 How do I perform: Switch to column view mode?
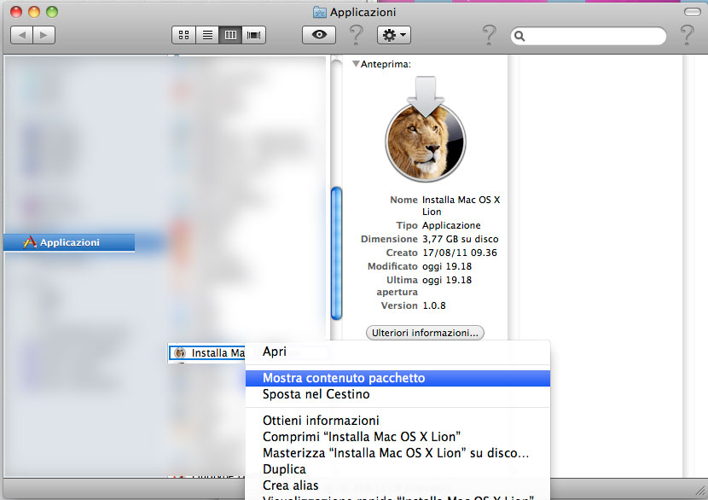coord(230,35)
